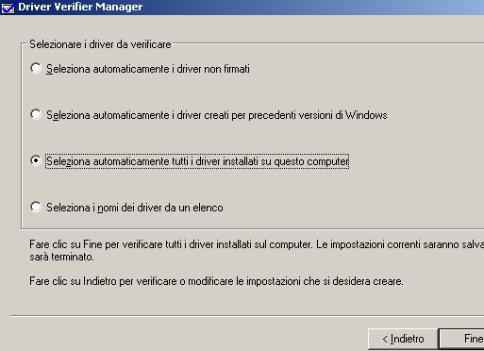
Task: Click label text 'Seleziona automaticamente i driver non firmati'
Action: pyautogui.click(x=148, y=69)
